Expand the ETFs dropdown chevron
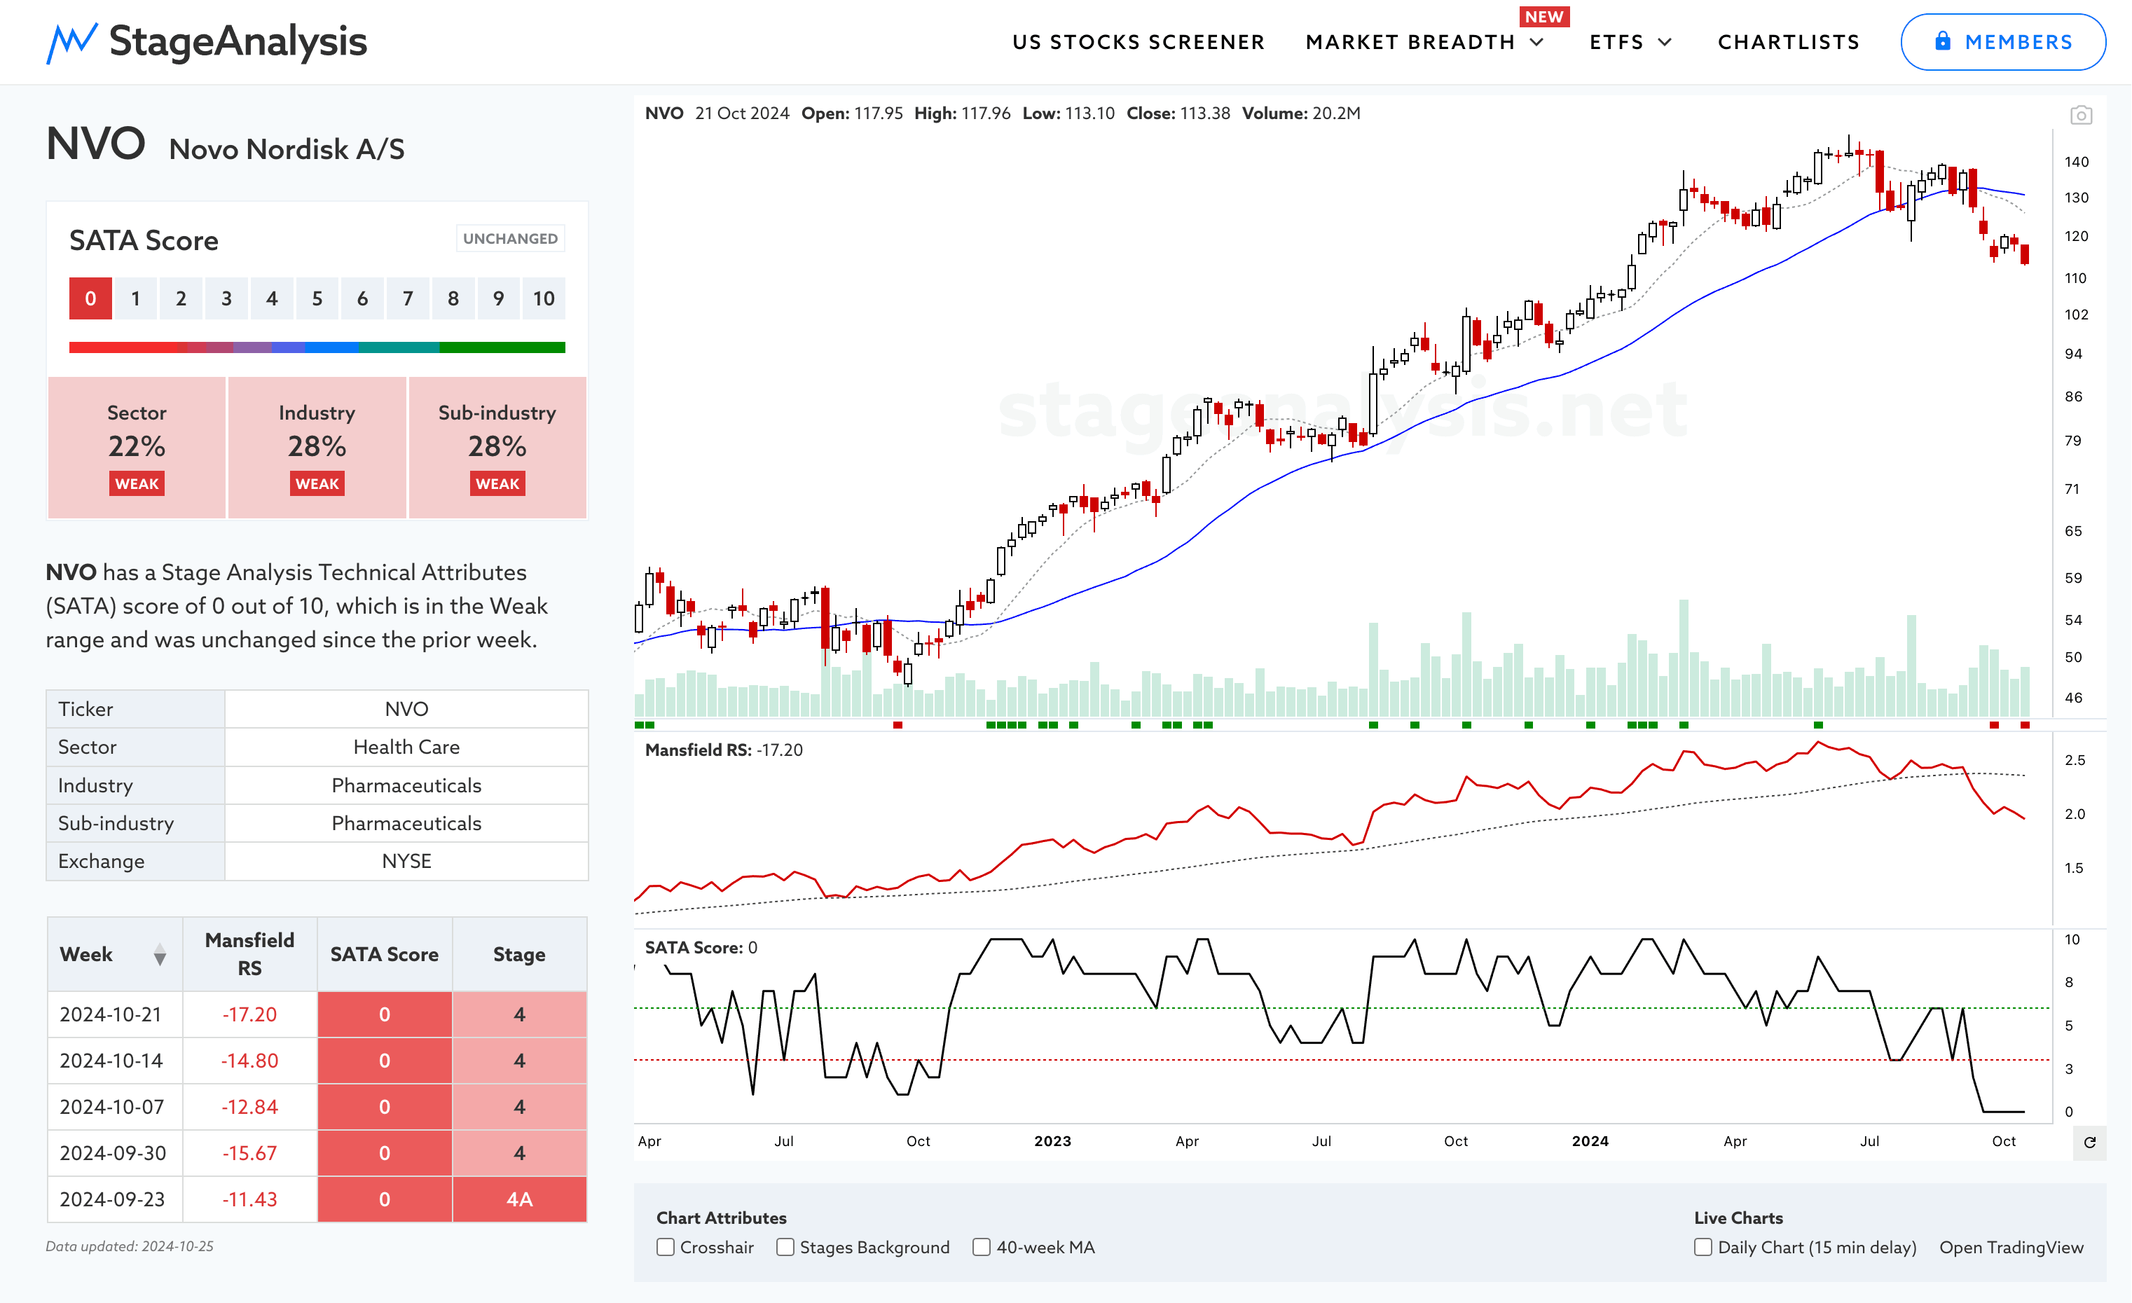The height and width of the screenshot is (1303, 2132). 1665,41
